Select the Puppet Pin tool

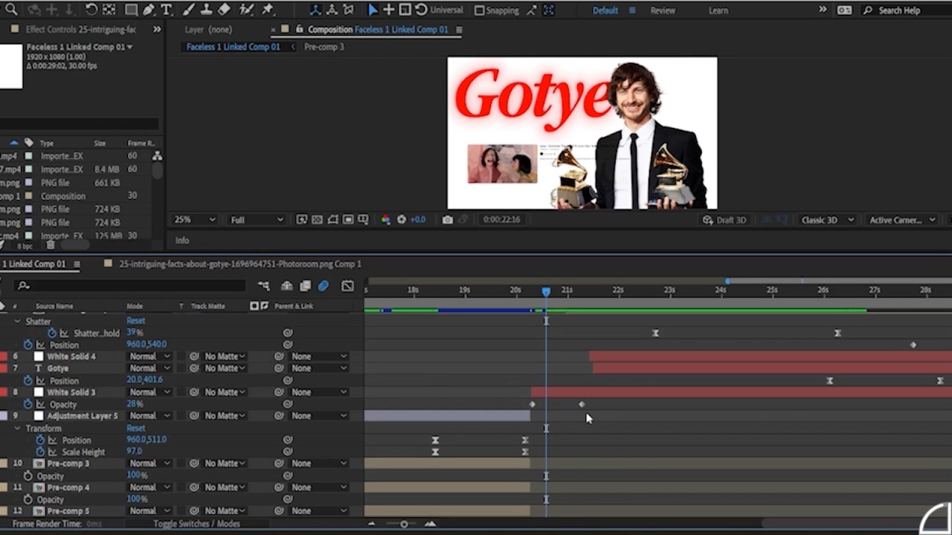[268, 10]
